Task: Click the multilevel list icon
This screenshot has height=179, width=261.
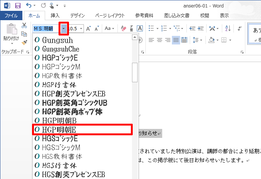Action: (x=177, y=28)
